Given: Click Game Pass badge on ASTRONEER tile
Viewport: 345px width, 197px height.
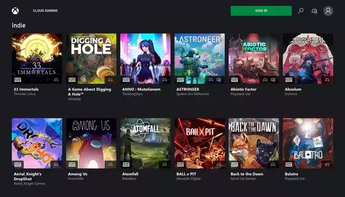Looking at the screenshot, I should (181, 80).
